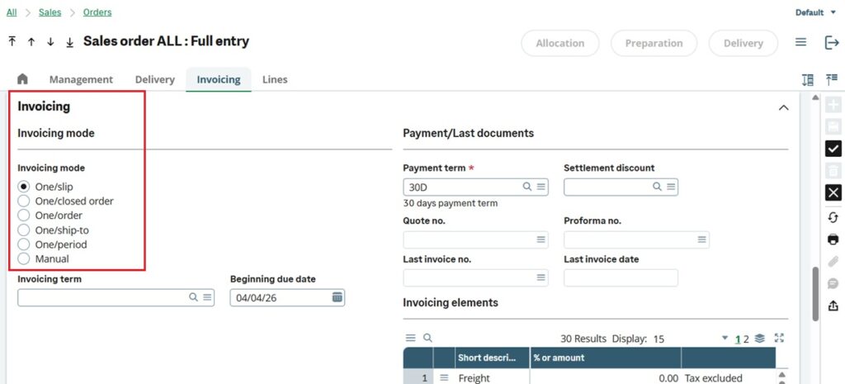The width and height of the screenshot is (845, 384).
Task: Collapse the Invoicing section chevron
Action: pos(783,107)
